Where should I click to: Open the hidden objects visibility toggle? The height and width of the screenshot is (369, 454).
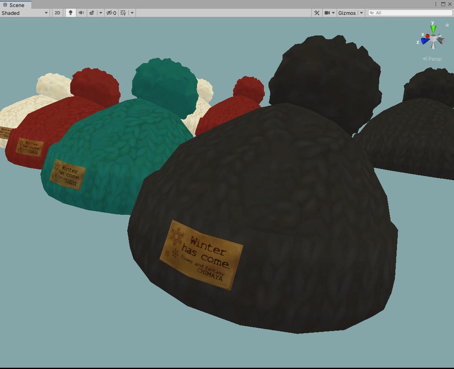111,13
